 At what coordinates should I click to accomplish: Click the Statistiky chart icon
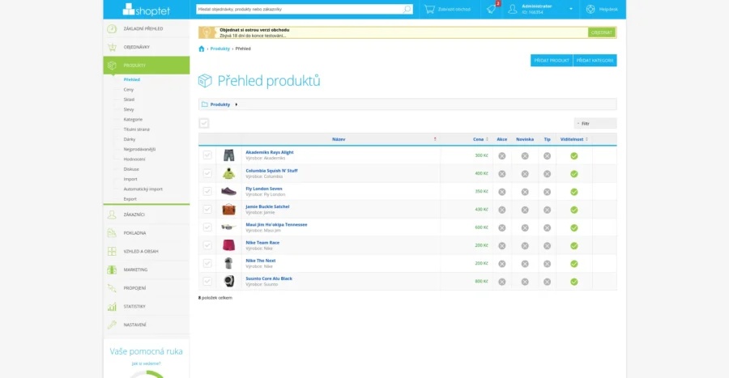pos(112,307)
